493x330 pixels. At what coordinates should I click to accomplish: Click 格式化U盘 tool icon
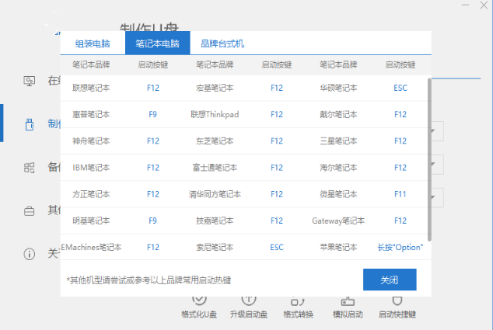[x=199, y=300]
